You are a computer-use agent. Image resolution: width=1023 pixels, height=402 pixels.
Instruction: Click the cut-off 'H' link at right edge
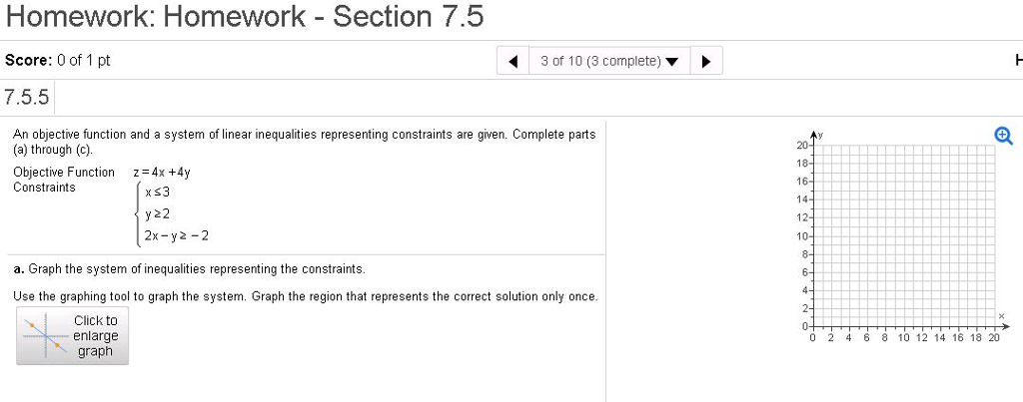[1017, 61]
